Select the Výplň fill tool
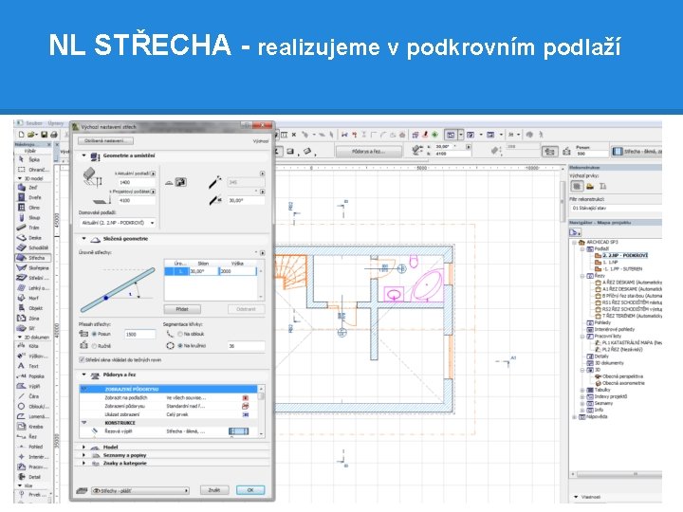The image size is (683, 512). click(x=29, y=386)
